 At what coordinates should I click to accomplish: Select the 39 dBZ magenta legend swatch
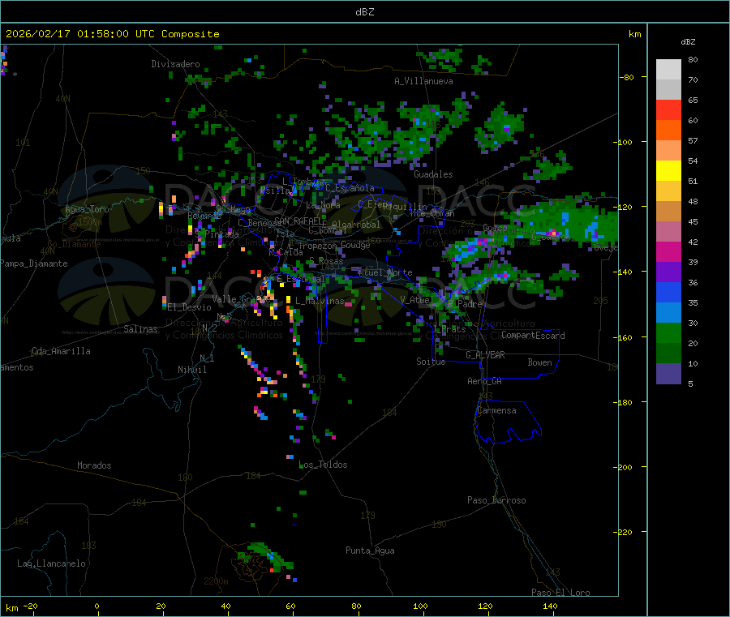click(668, 251)
